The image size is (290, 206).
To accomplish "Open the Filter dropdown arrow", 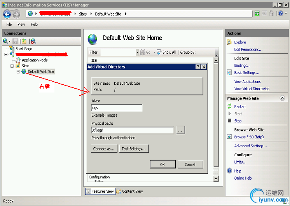I will point(137,52).
